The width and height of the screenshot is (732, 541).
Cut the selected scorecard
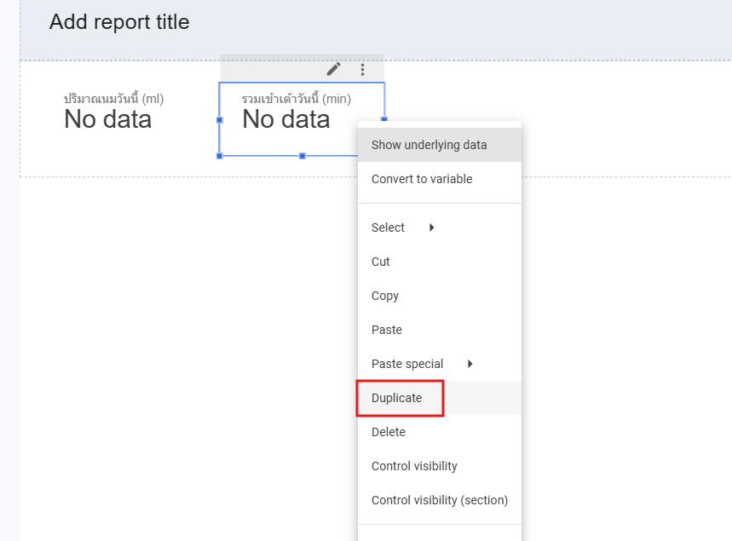381,262
